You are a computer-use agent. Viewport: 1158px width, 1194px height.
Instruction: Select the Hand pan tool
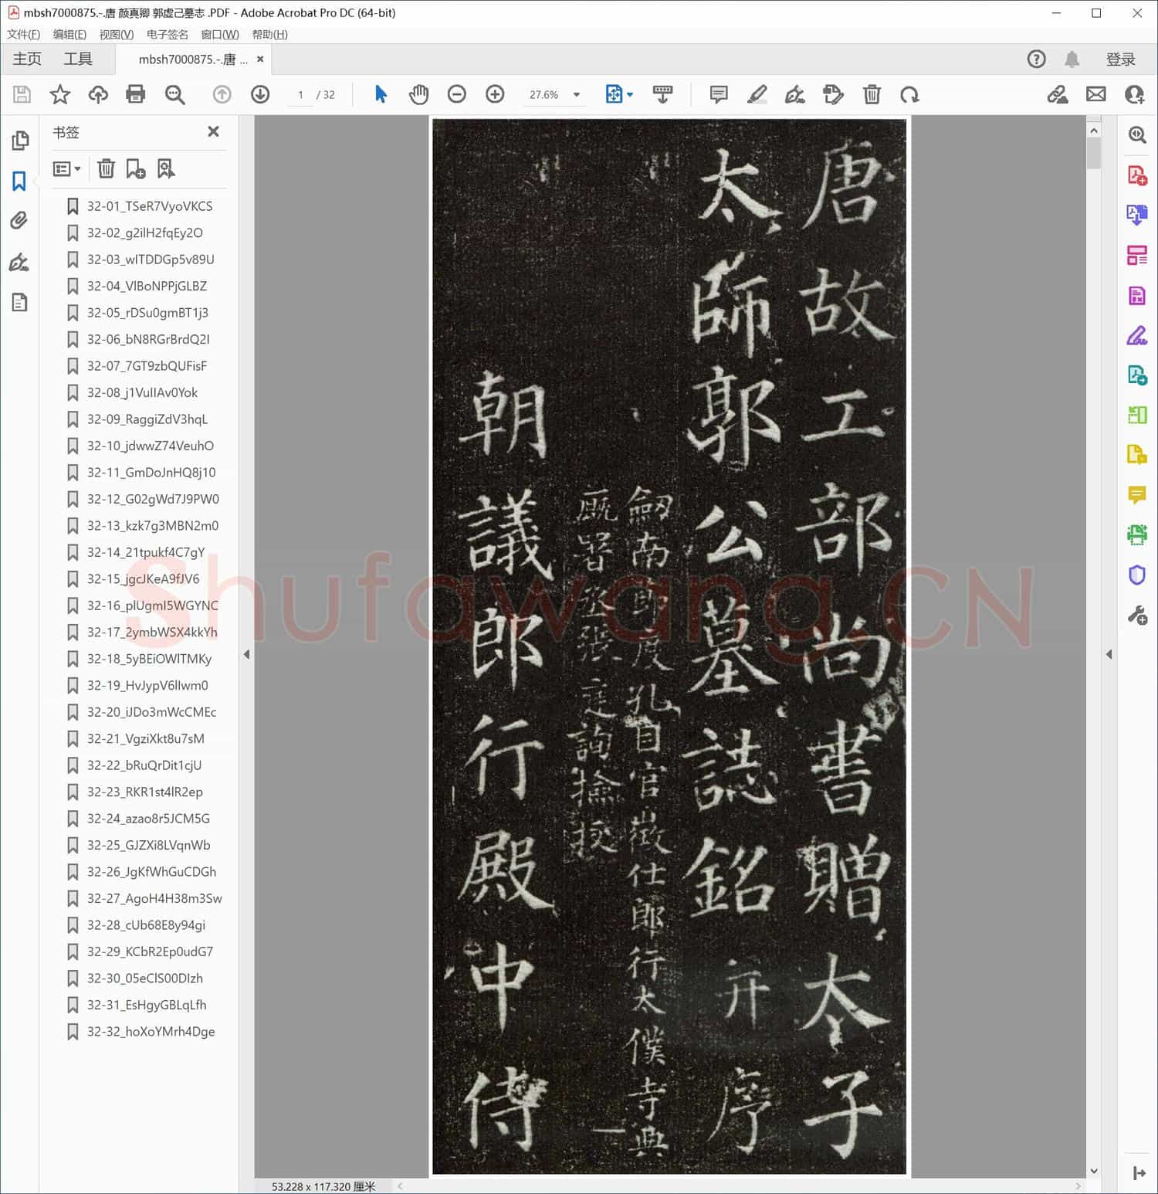(x=418, y=94)
